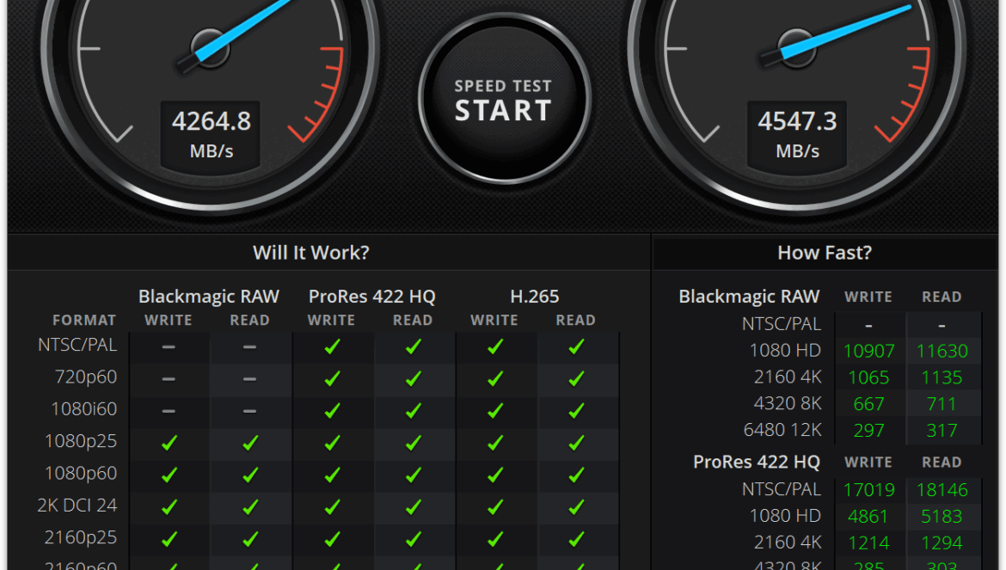This screenshot has height=570, width=1006.
Task: Click the 4320 8K write value 667
Action: (x=868, y=404)
